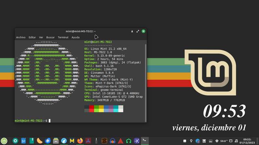Close the terminal with green X button
Viewport: 259px width, 145px height.
(x=143, y=31)
